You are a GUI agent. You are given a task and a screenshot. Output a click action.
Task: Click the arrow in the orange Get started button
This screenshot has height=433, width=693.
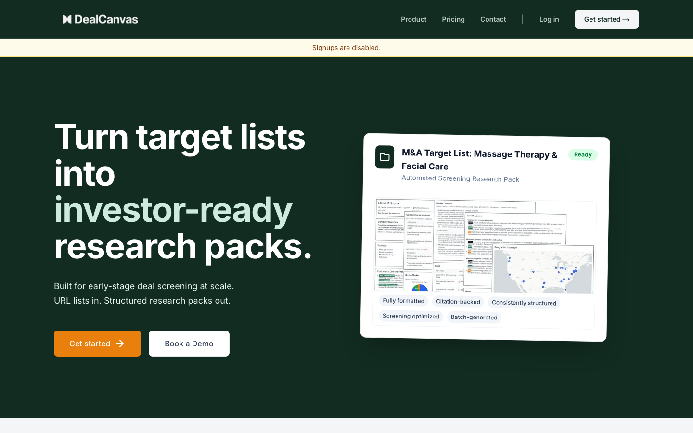[120, 344]
